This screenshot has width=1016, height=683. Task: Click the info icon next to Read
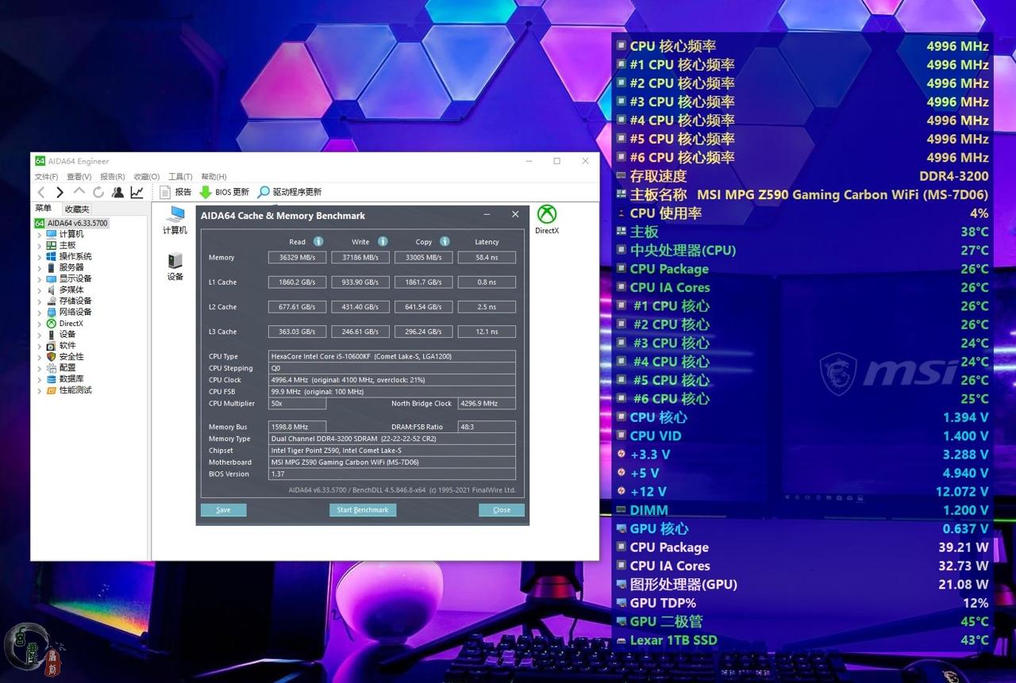click(x=318, y=241)
